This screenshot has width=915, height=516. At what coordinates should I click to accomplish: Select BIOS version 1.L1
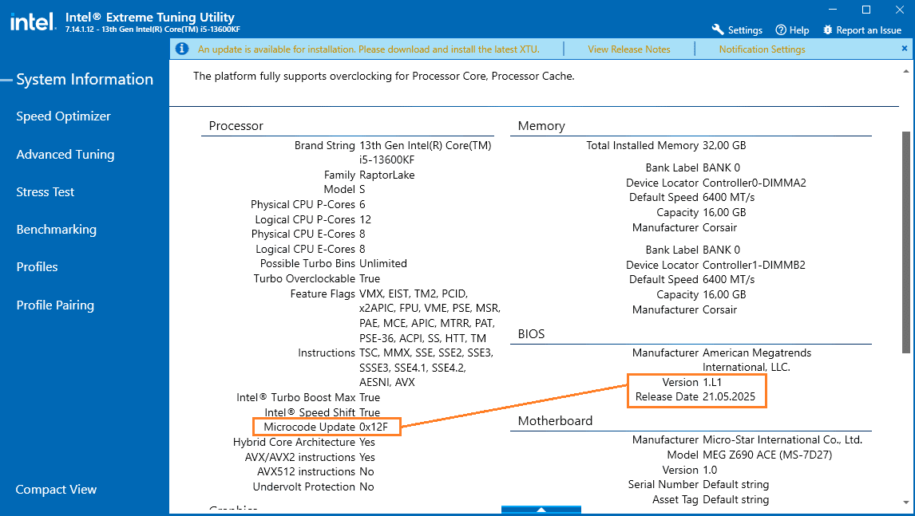click(712, 383)
